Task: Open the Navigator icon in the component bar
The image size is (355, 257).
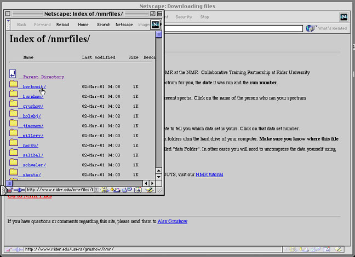Action: coord(105,190)
